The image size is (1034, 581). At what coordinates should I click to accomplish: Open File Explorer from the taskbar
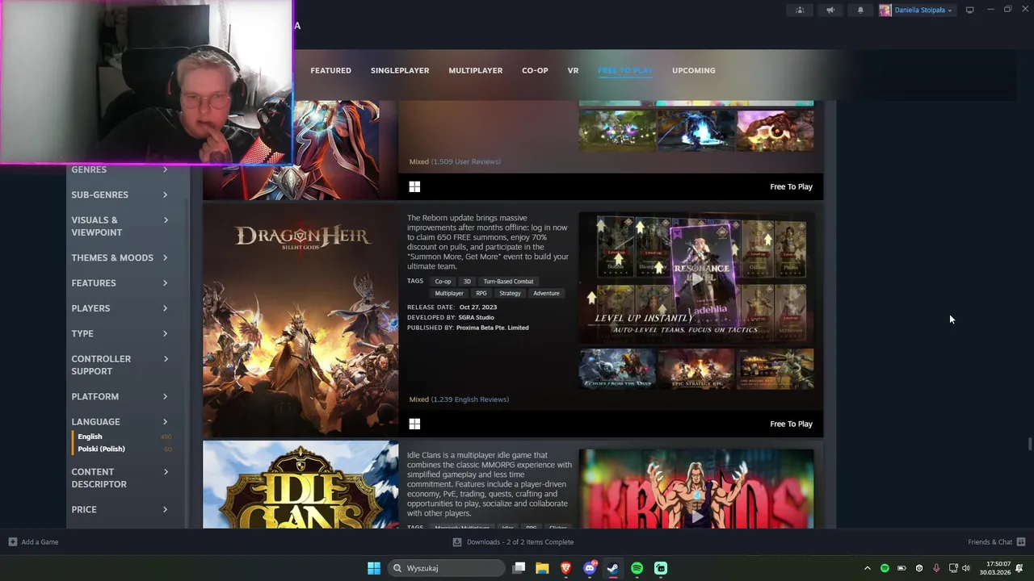542,568
